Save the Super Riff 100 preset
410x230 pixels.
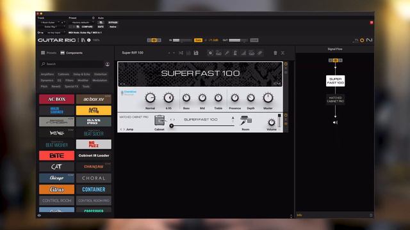pos(196,53)
